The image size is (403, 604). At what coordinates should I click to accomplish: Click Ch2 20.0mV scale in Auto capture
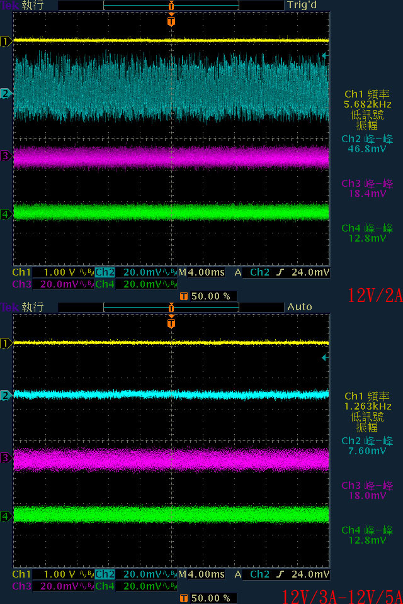pos(142,574)
